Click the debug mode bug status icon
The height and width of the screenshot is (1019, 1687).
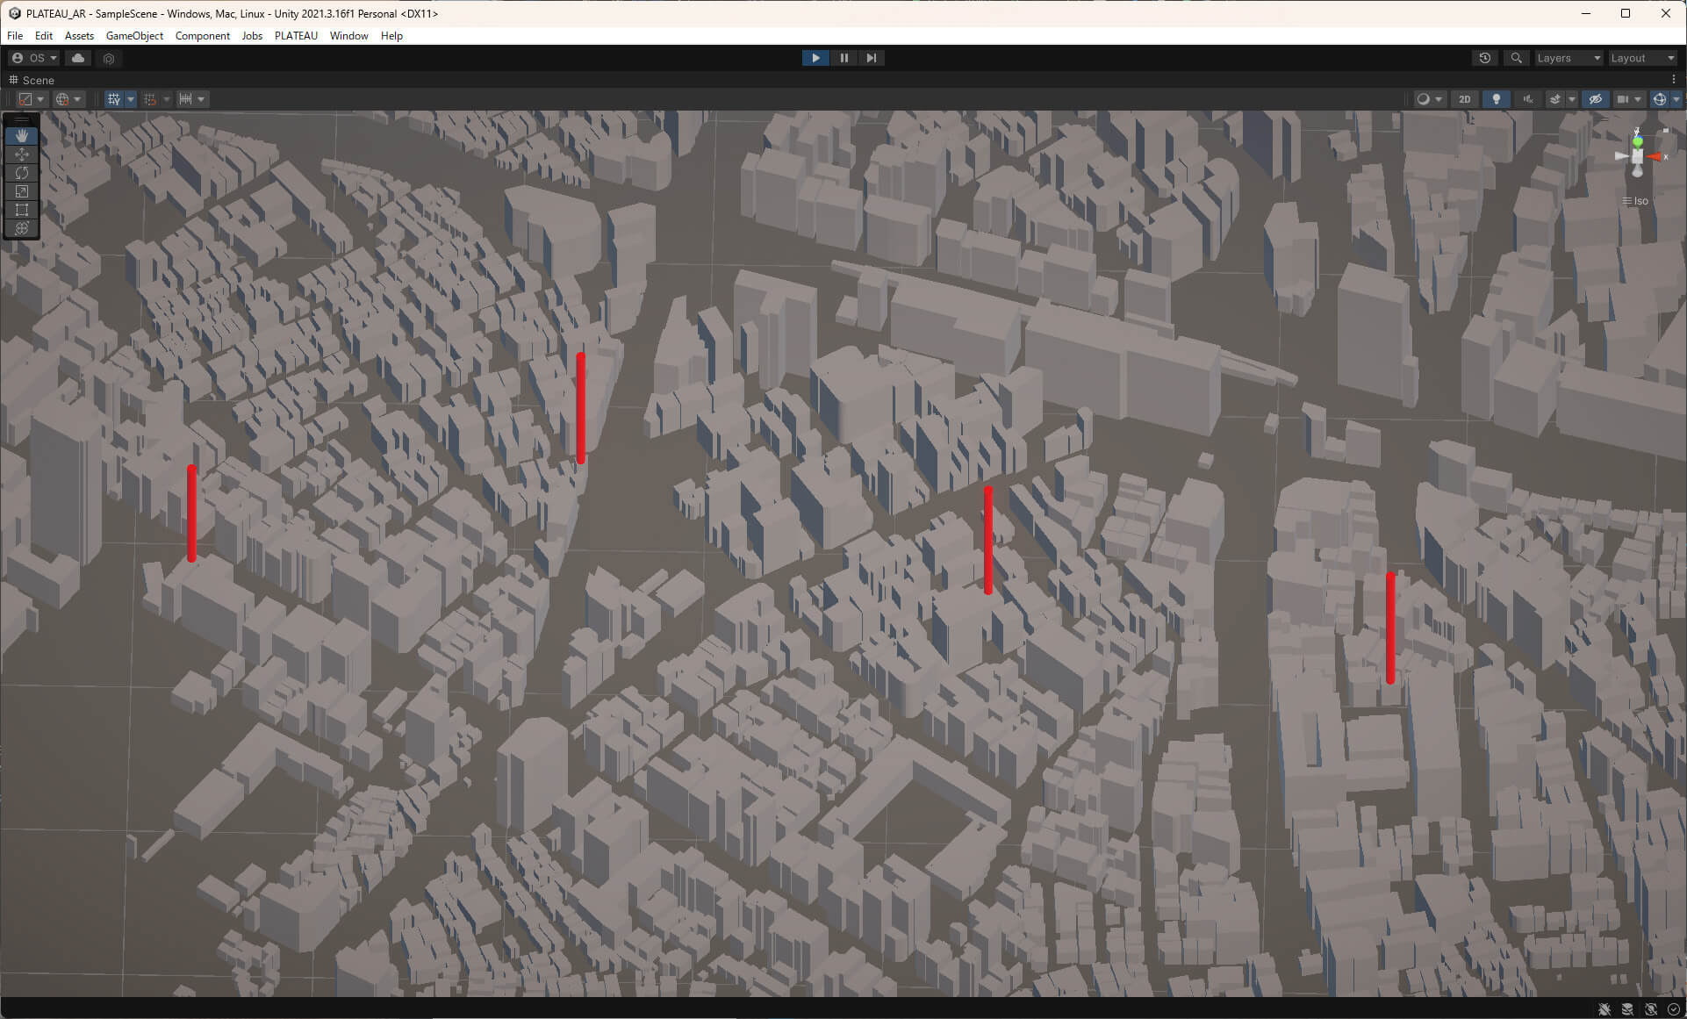[x=1604, y=1009]
